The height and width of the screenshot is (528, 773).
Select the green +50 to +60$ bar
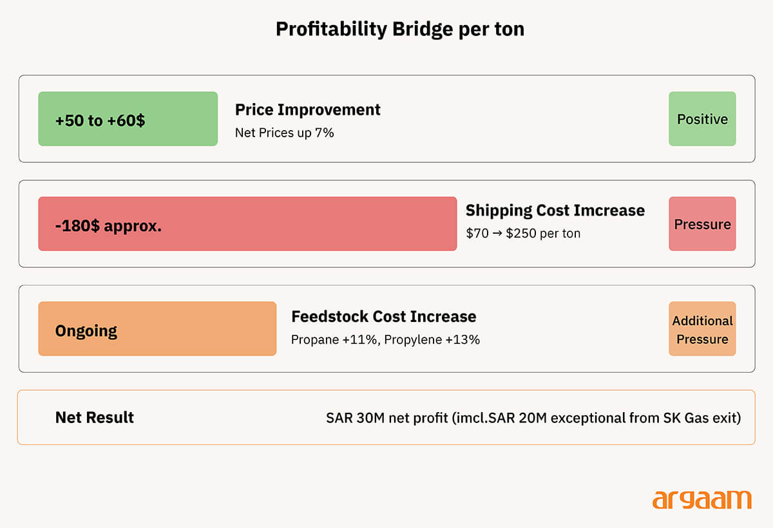tap(128, 119)
